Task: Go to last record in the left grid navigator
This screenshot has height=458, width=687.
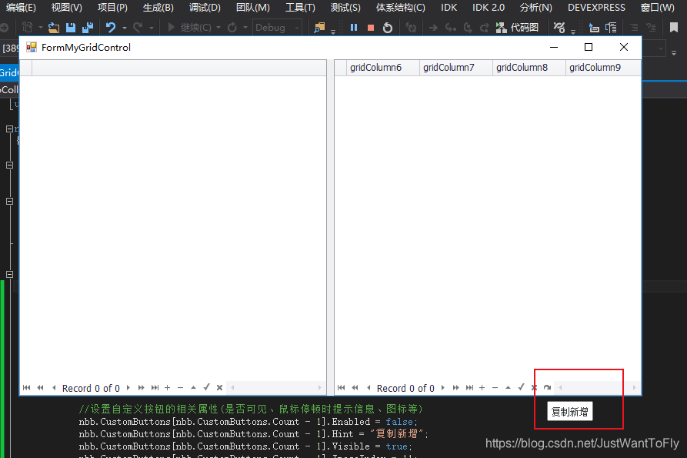Action: pyautogui.click(x=155, y=387)
